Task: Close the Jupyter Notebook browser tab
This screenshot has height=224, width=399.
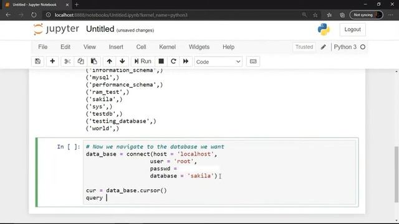Action: pos(67,4)
